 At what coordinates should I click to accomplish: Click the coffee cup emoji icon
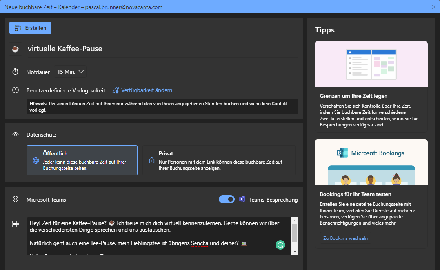(x=15, y=49)
